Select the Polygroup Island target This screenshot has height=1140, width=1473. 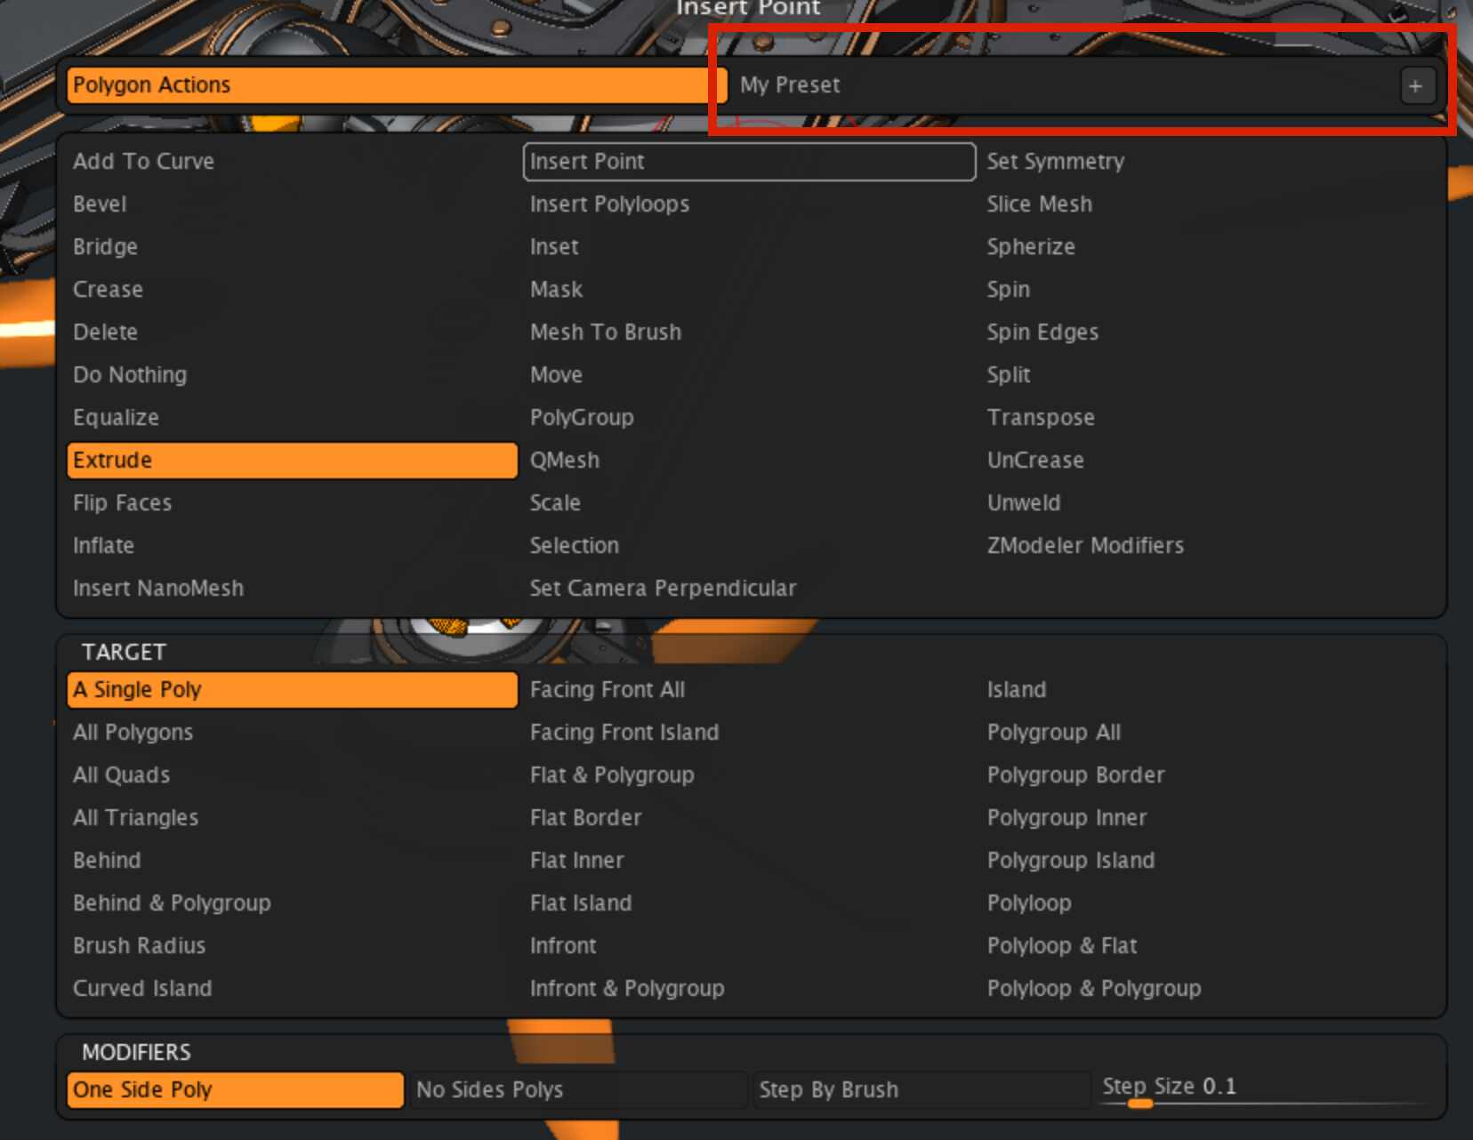click(x=1070, y=860)
